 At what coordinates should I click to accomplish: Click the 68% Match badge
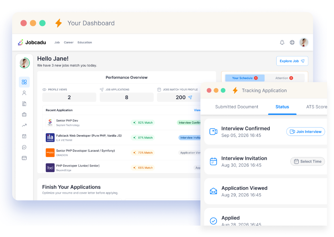pos(143,168)
